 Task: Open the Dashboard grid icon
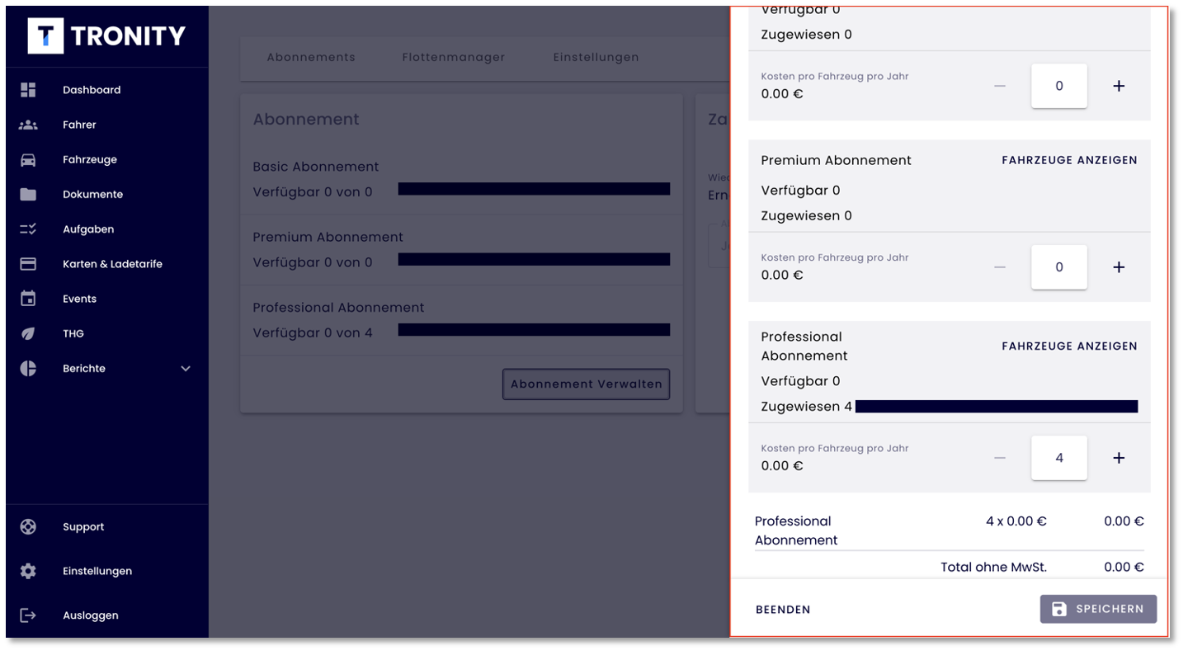click(28, 90)
